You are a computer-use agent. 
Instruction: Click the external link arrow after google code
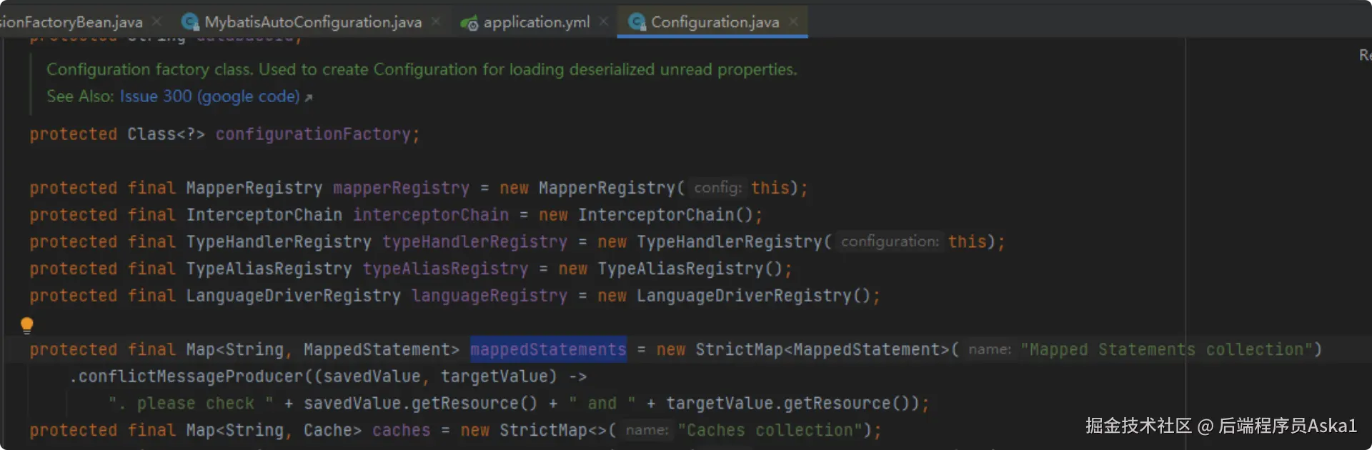pyautogui.click(x=309, y=98)
